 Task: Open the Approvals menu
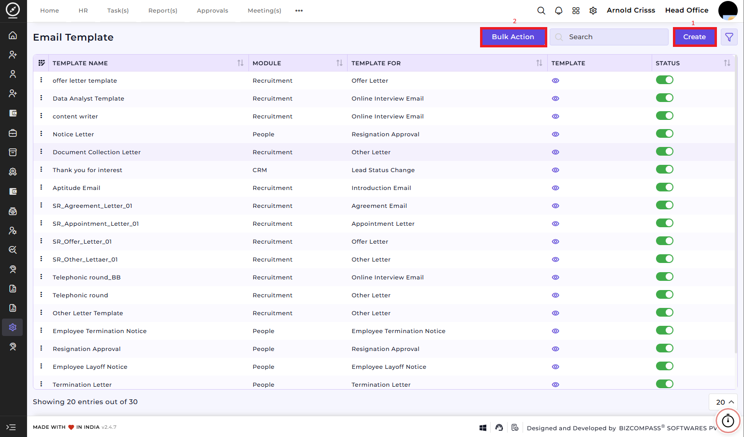click(212, 11)
